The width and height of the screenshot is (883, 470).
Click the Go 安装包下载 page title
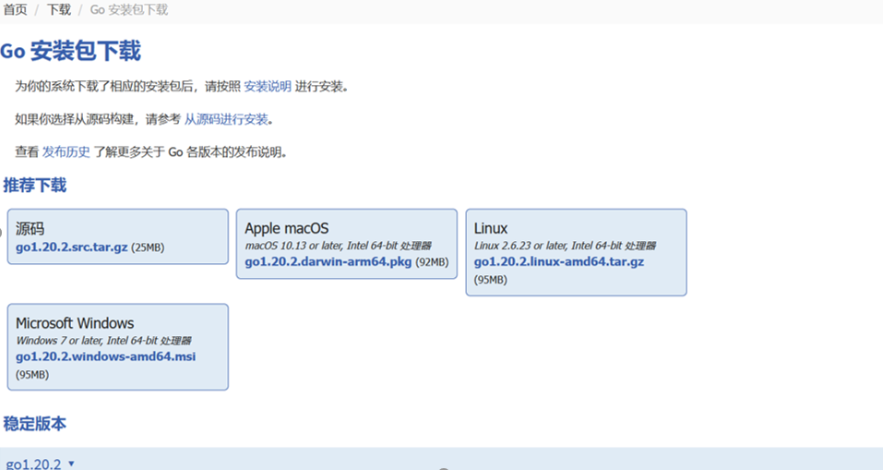(70, 51)
